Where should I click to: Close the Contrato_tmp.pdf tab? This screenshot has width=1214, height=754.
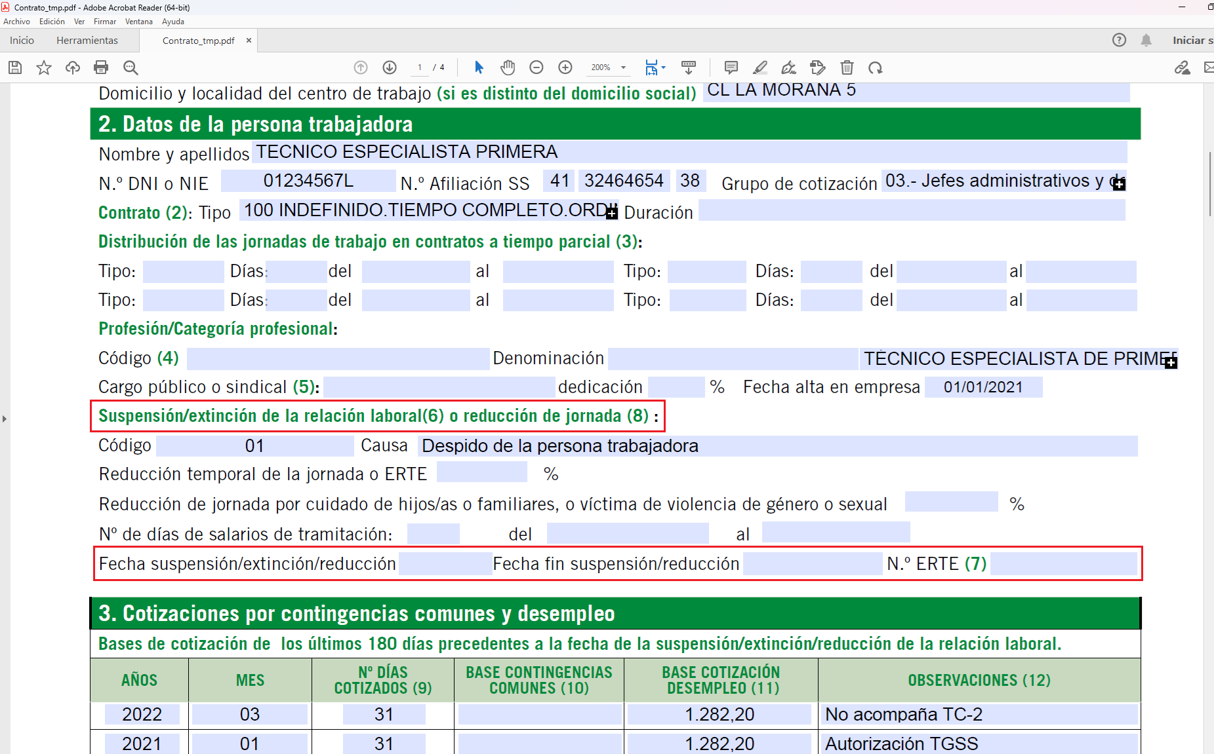pyautogui.click(x=249, y=41)
